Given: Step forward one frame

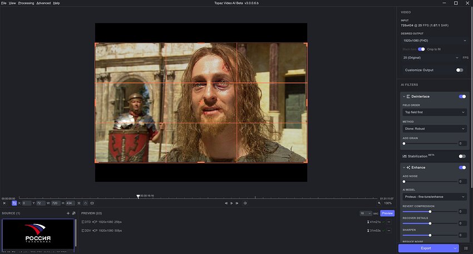Looking at the screenshot, I should pos(237,203).
